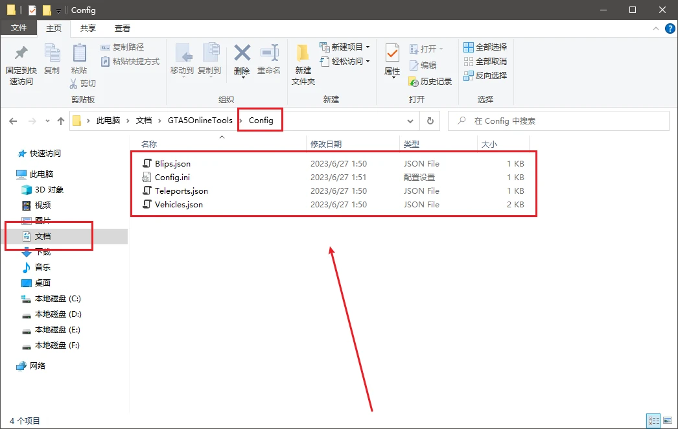Click GTA5OnlineTools in the breadcrumb path
The image size is (678, 429).
(x=200, y=121)
